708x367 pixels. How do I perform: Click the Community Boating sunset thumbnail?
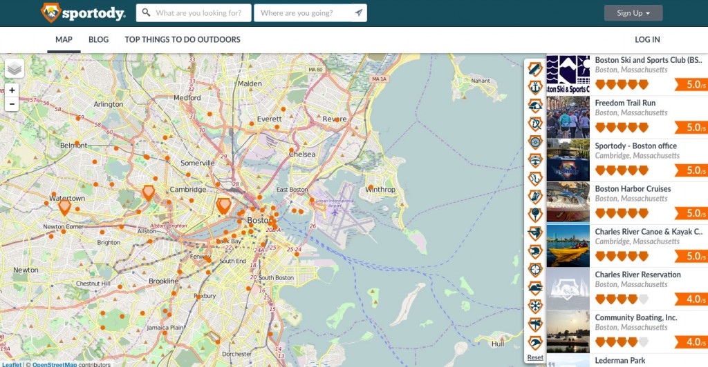(568, 331)
